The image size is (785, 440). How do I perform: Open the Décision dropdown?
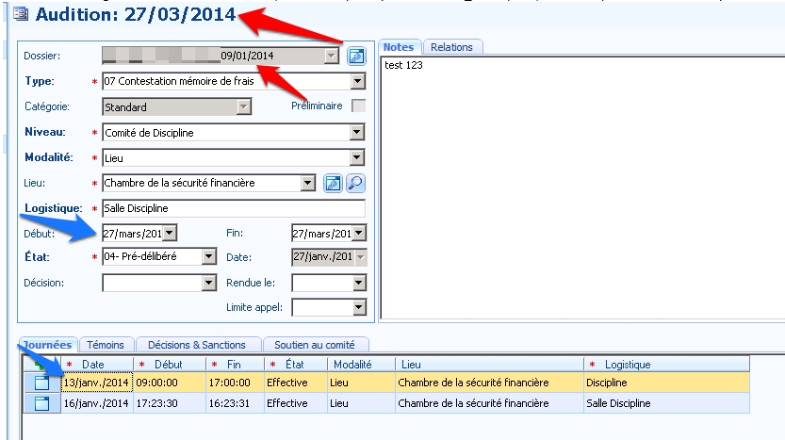(x=209, y=283)
